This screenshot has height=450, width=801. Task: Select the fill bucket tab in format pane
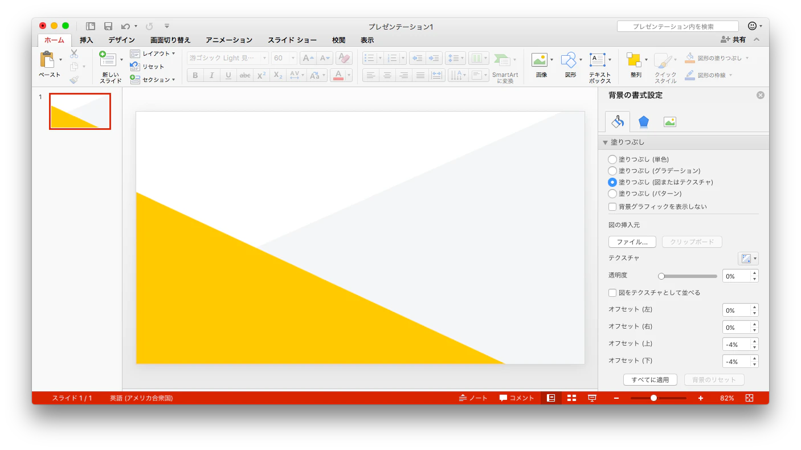coord(618,121)
